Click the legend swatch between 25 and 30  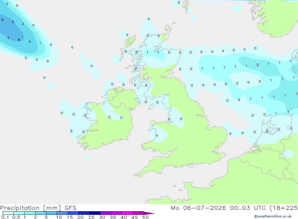pyautogui.click(x=95, y=213)
